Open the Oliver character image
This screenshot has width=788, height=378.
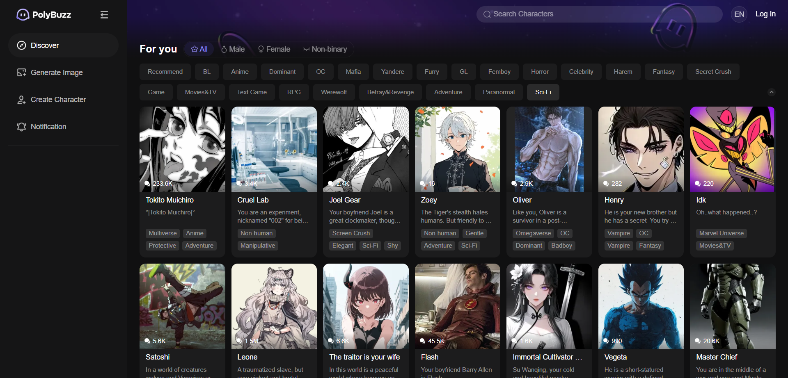tap(549, 149)
